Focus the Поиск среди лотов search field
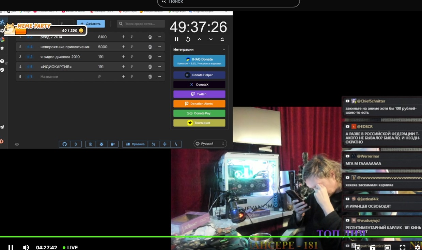The width and height of the screenshot is (422, 250). coord(141,24)
